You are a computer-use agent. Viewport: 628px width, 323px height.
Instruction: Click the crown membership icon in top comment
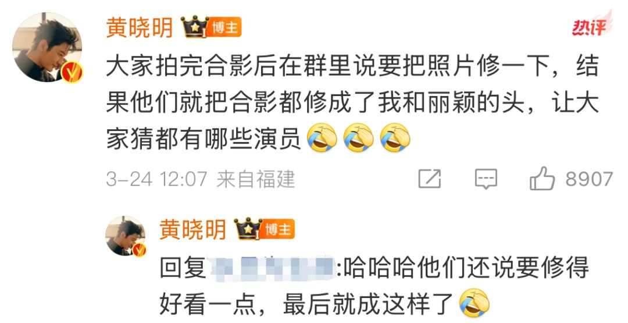click(x=195, y=27)
